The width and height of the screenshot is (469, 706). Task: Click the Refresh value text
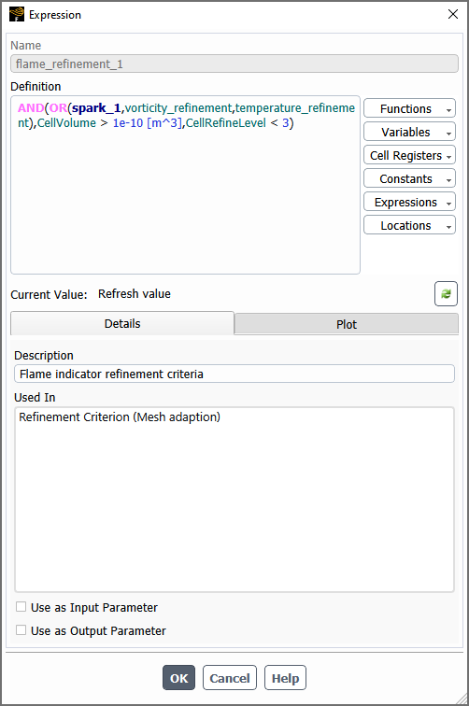click(x=135, y=293)
